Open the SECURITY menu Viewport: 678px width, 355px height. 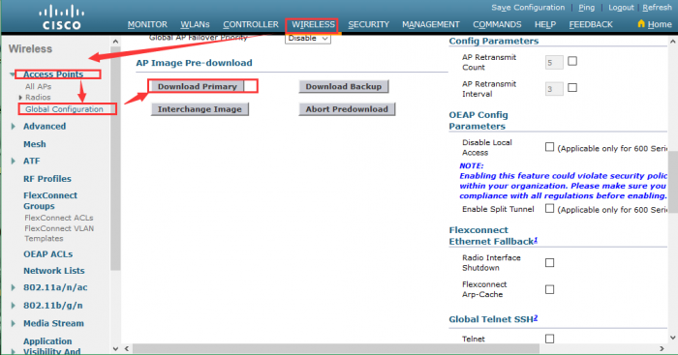[x=369, y=24]
